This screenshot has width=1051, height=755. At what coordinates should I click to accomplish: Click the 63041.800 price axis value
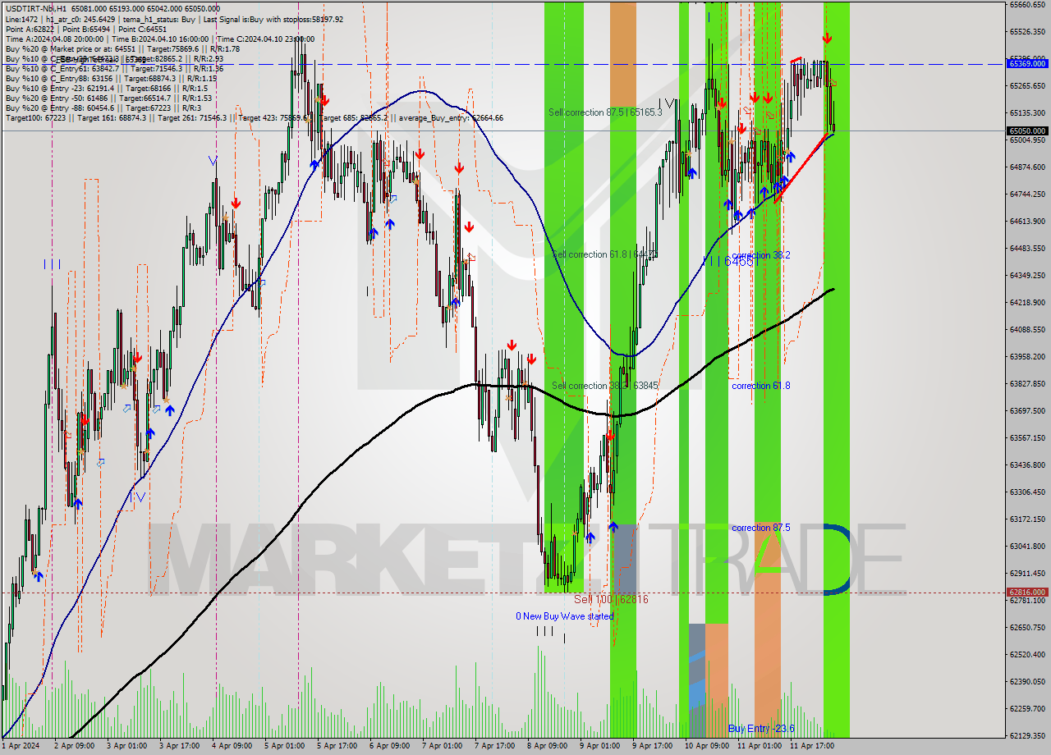1027,546
